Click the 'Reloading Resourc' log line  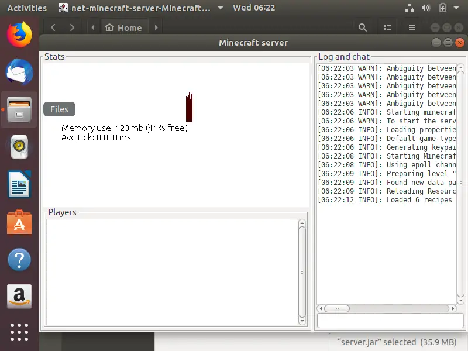387,191
